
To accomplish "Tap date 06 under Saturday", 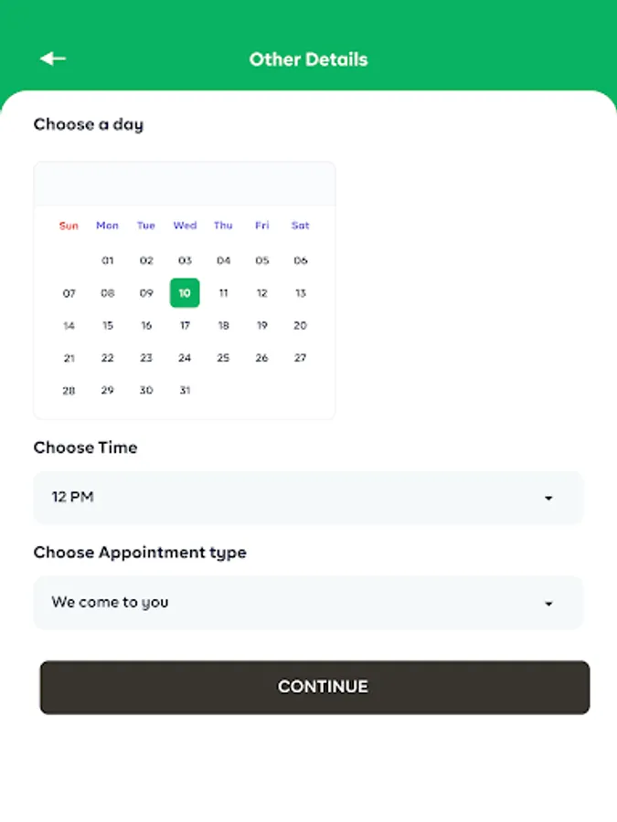I will click(300, 260).
